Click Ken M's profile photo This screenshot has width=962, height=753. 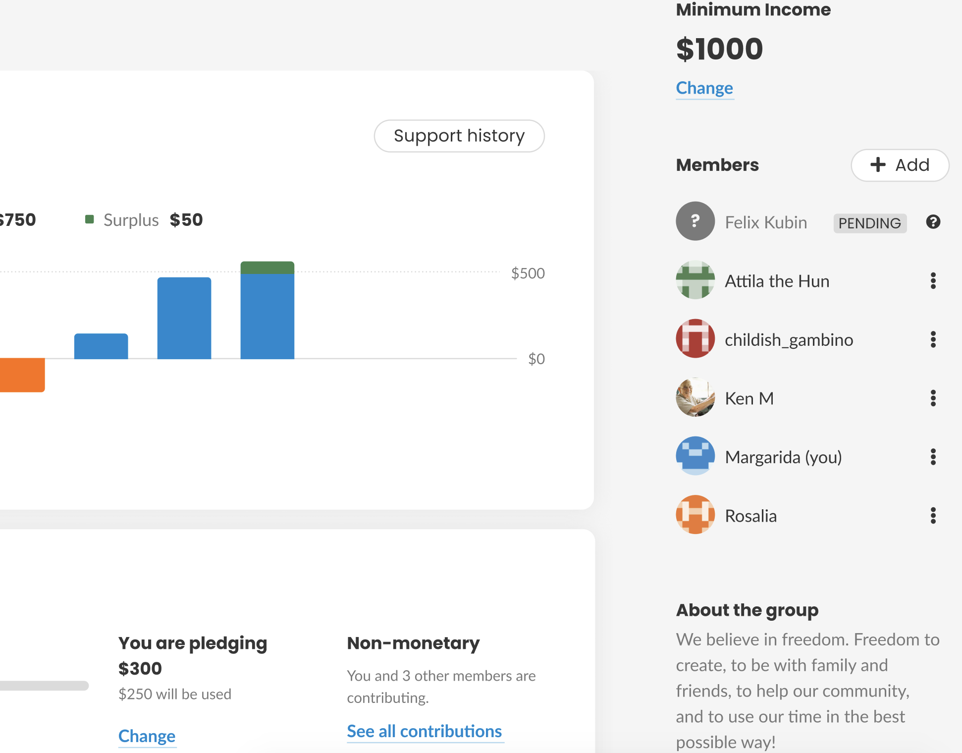click(x=695, y=397)
